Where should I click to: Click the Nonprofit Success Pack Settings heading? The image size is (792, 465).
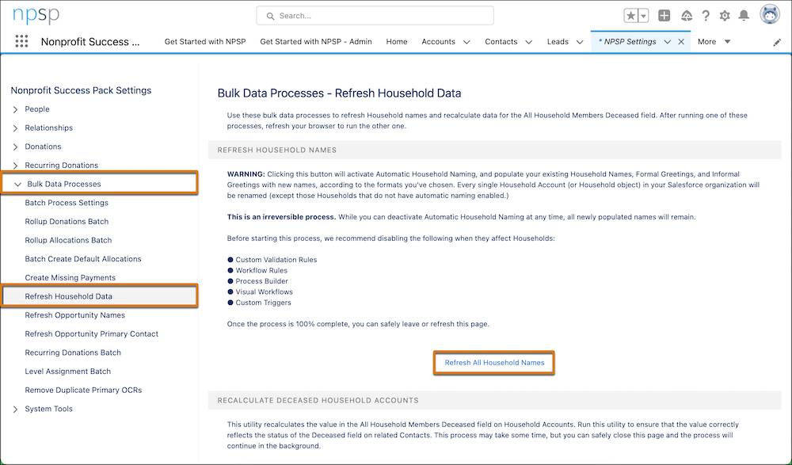point(81,90)
